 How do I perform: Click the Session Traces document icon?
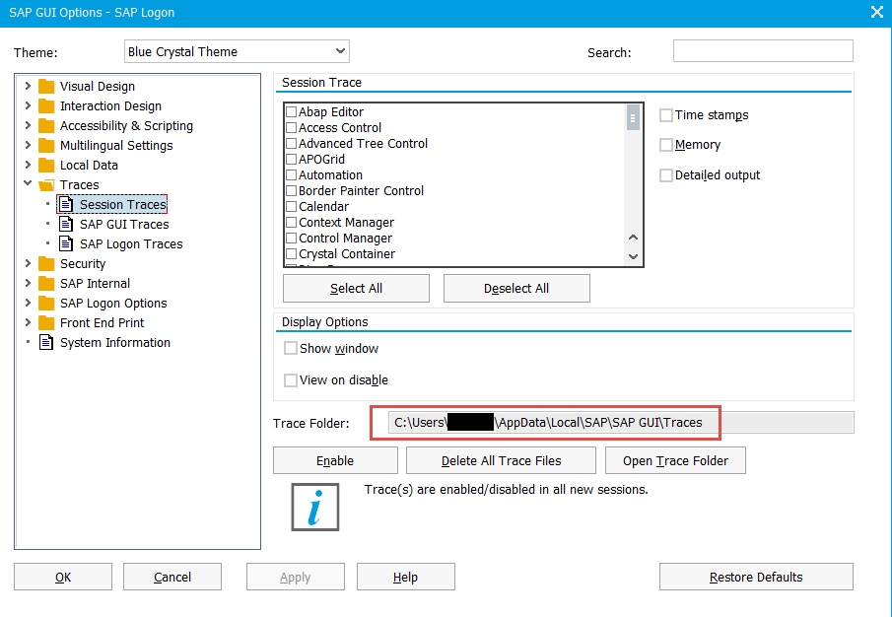click(x=66, y=205)
